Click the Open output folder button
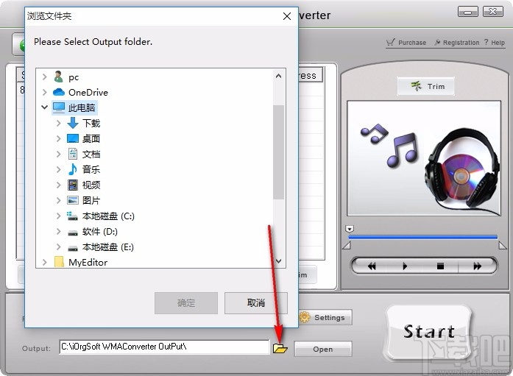The width and height of the screenshot is (513, 376). click(x=323, y=349)
